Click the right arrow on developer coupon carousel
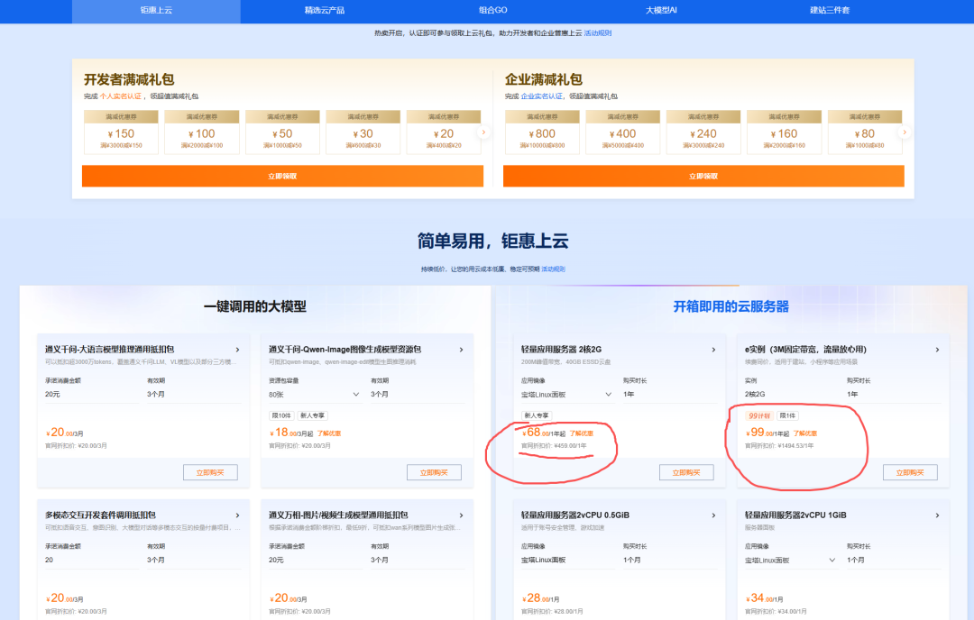974x620 pixels. click(x=484, y=131)
